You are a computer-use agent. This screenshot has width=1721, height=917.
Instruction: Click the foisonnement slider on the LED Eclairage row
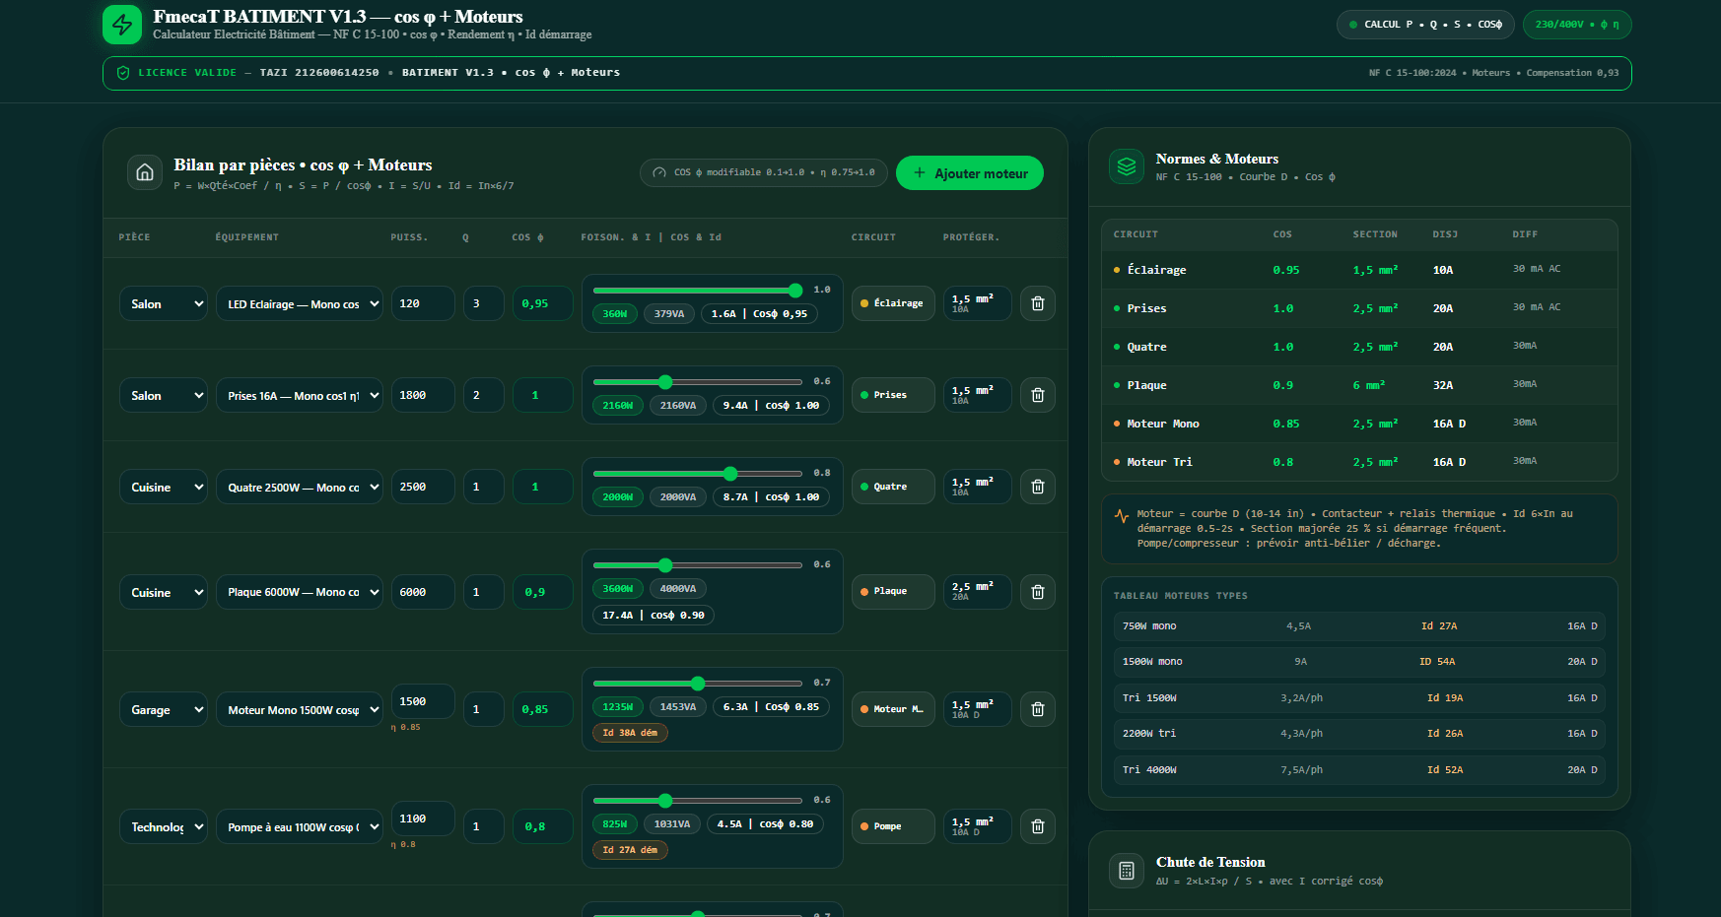coord(698,291)
